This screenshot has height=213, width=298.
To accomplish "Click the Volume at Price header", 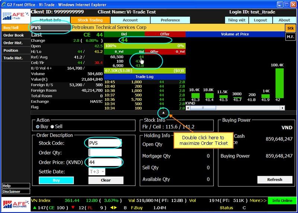I will click(235, 34).
